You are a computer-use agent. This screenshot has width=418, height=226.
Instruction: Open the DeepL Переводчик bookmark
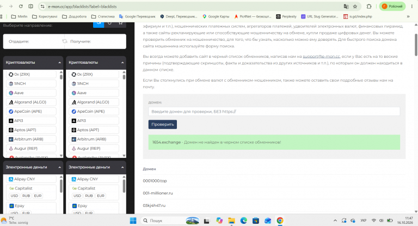179,16
